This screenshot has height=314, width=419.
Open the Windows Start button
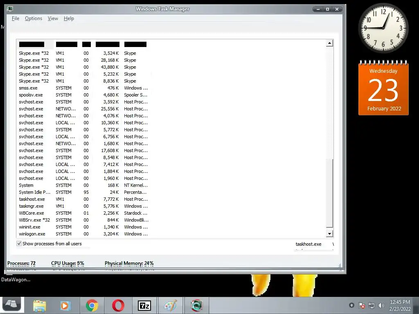[11, 304]
